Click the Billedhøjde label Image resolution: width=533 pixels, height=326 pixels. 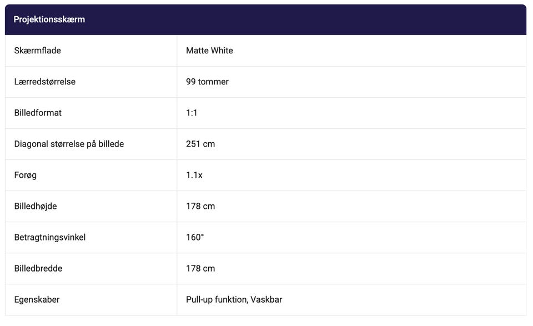point(36,206)
